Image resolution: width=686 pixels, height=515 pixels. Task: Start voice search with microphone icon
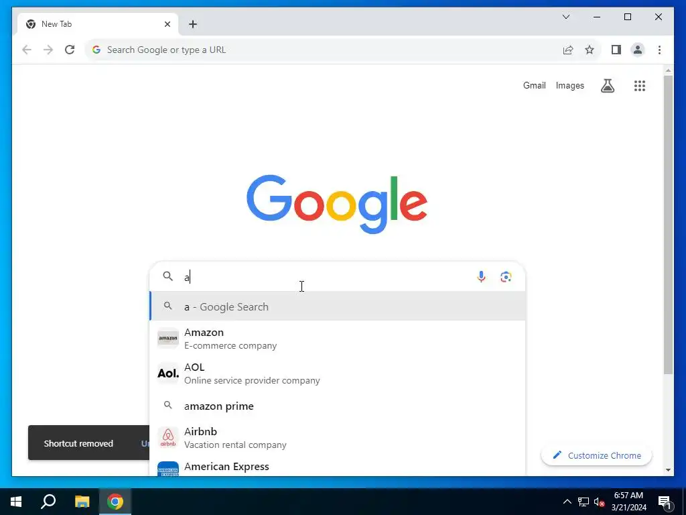pos(481,277)
